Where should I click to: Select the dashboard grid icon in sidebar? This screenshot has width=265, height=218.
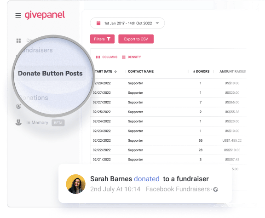point(18,40)
